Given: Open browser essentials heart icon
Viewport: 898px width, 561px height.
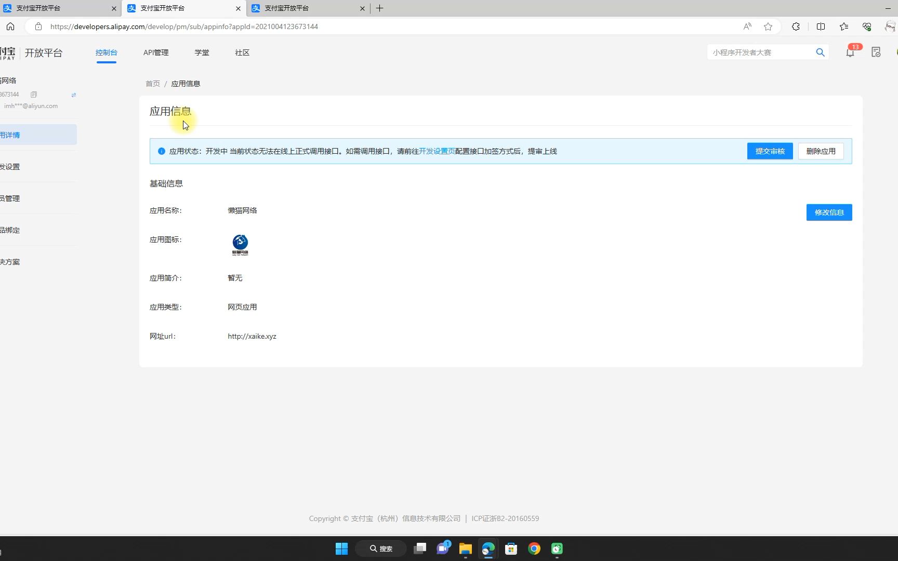Looking at the screenshot, I should tap(867, 26).
